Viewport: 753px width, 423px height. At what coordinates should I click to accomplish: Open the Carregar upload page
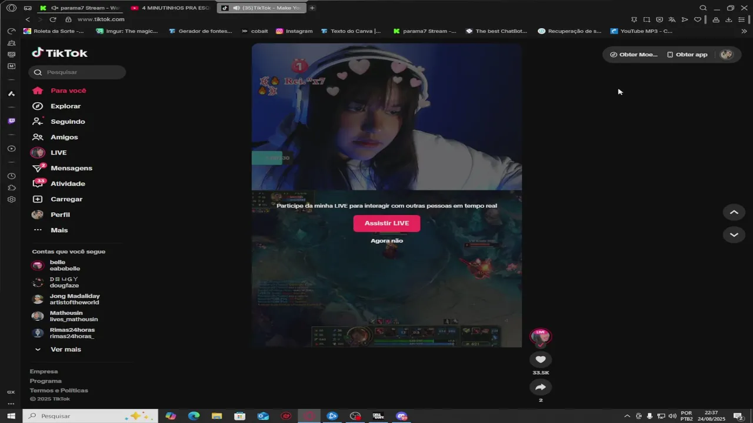coord(58,199)
